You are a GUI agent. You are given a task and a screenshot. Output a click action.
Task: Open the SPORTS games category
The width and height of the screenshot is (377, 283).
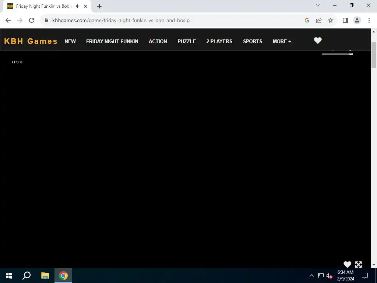click(253, 41)
